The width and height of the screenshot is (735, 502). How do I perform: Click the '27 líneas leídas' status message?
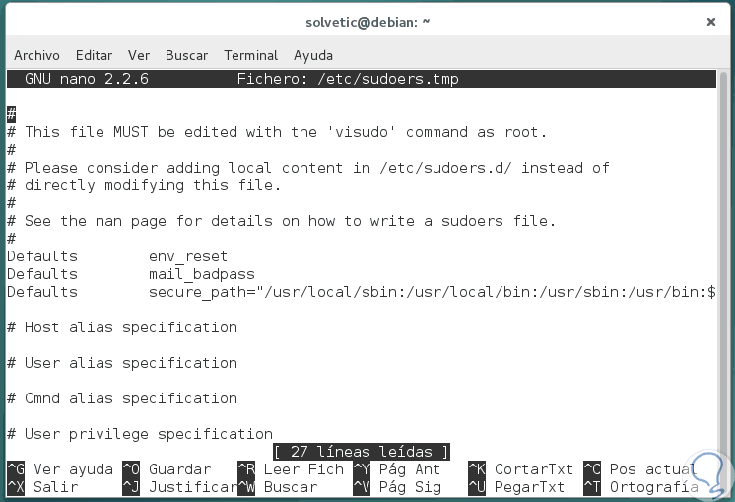point(362,452)
